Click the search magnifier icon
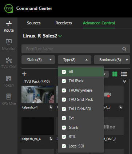The image size is (132, 154). (124, 49)
